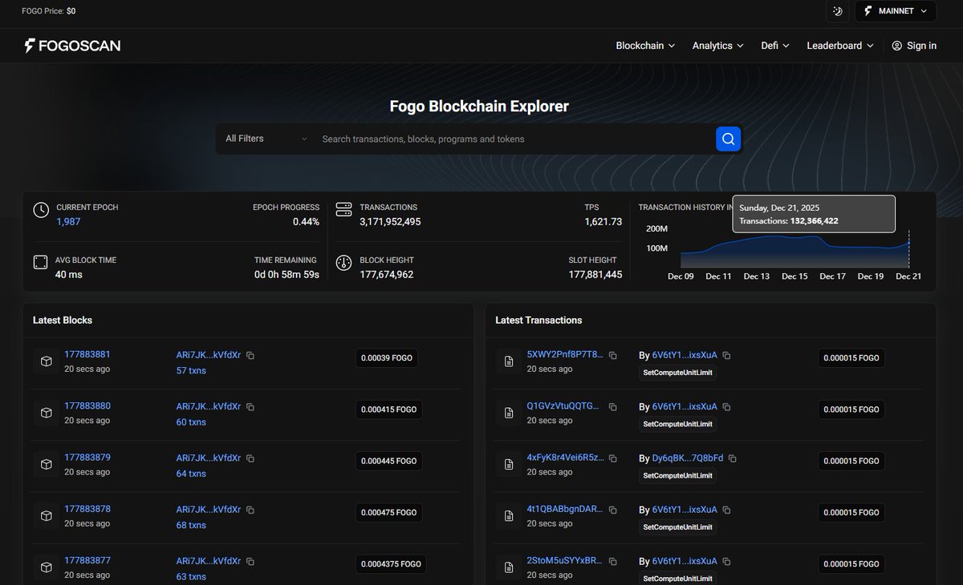Open block 177883878

[x=87, y=508]
